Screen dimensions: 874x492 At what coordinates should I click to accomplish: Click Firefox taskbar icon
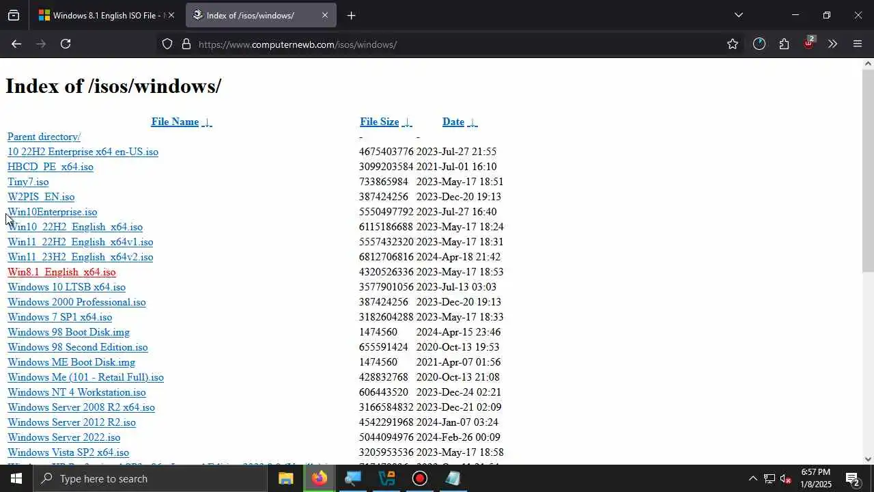click(x=319, y=478)
